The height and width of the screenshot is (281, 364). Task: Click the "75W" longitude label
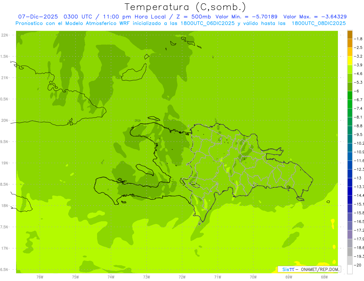76,277
